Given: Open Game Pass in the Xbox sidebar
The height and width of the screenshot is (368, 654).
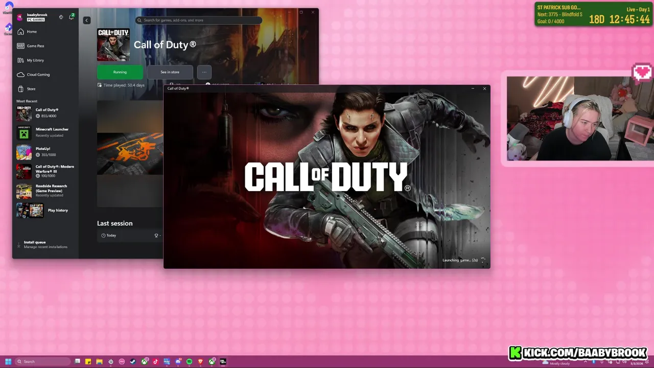Looking at the screenshot, I should click(x=46, y=46).
